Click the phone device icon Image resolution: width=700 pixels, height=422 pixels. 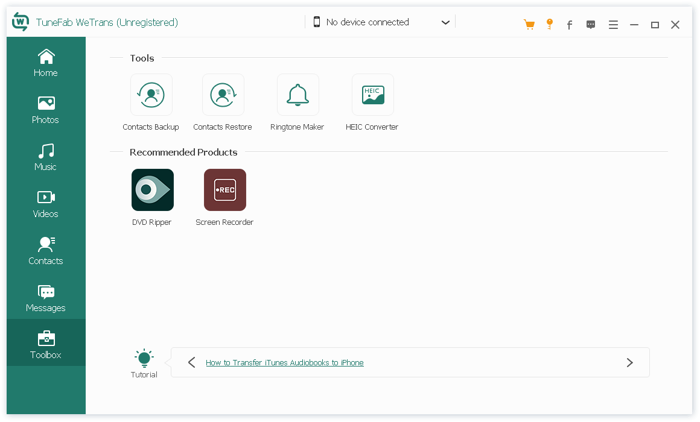pyautogui.click(x=317, y=22)
